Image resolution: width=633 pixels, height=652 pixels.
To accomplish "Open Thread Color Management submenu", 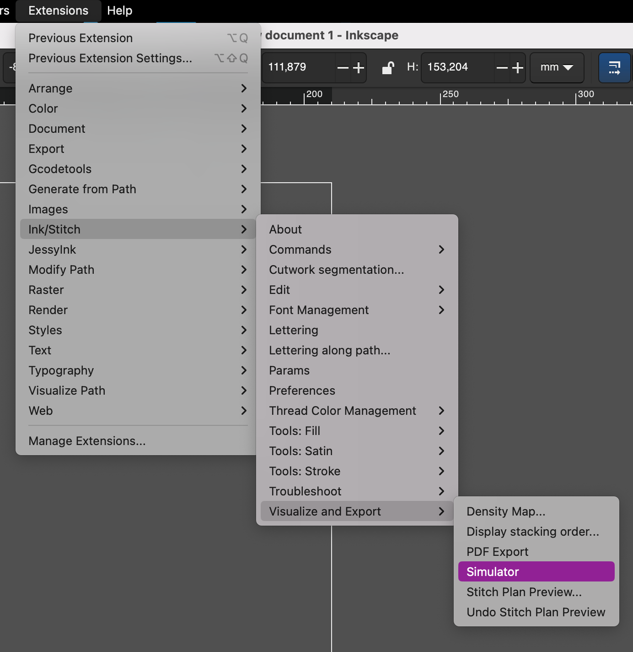I will click(x=357, y=411).
